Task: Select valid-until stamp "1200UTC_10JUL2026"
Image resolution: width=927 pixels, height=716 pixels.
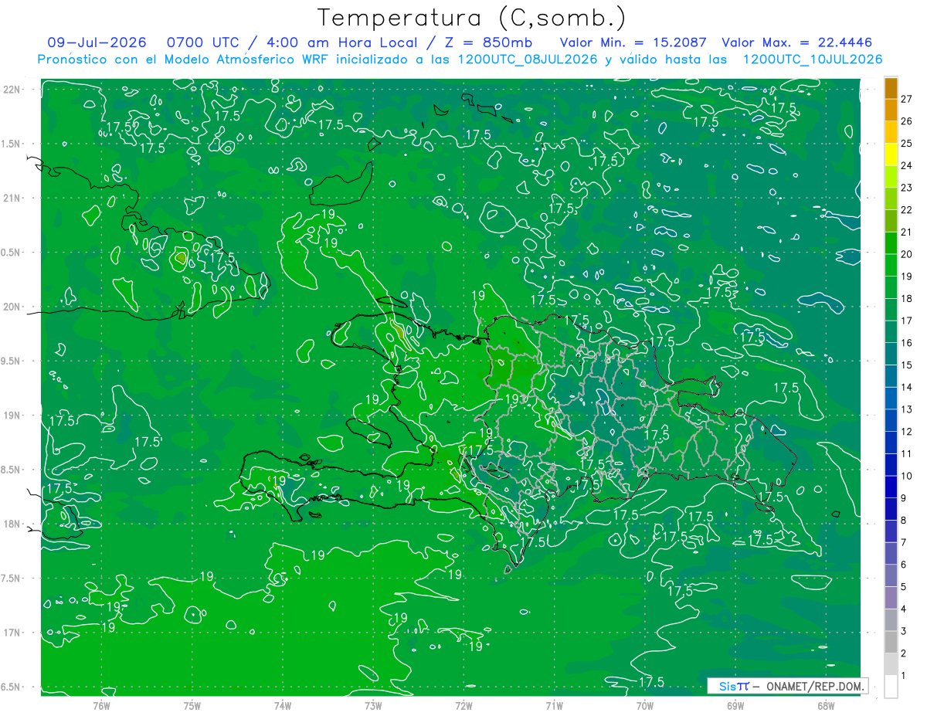Action: [x=813, y=59]
